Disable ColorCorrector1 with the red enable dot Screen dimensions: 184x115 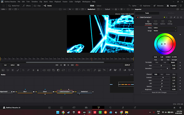(x=138, y=17)
